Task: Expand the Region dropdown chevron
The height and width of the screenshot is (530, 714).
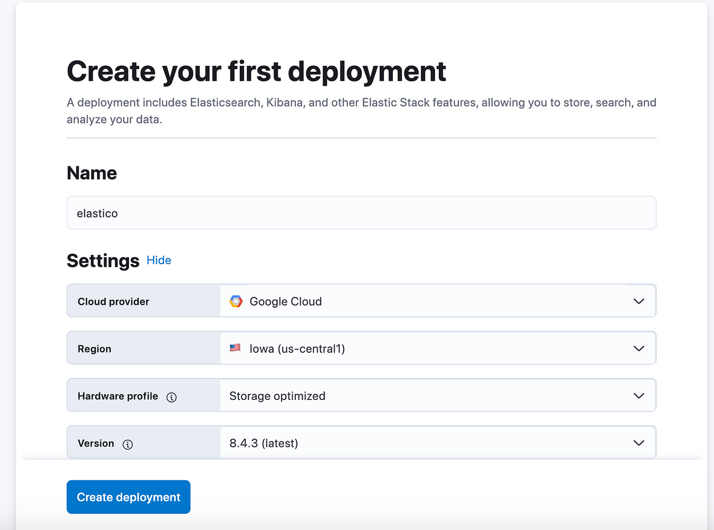Action: pyautogui.click(x=638, y=348)
